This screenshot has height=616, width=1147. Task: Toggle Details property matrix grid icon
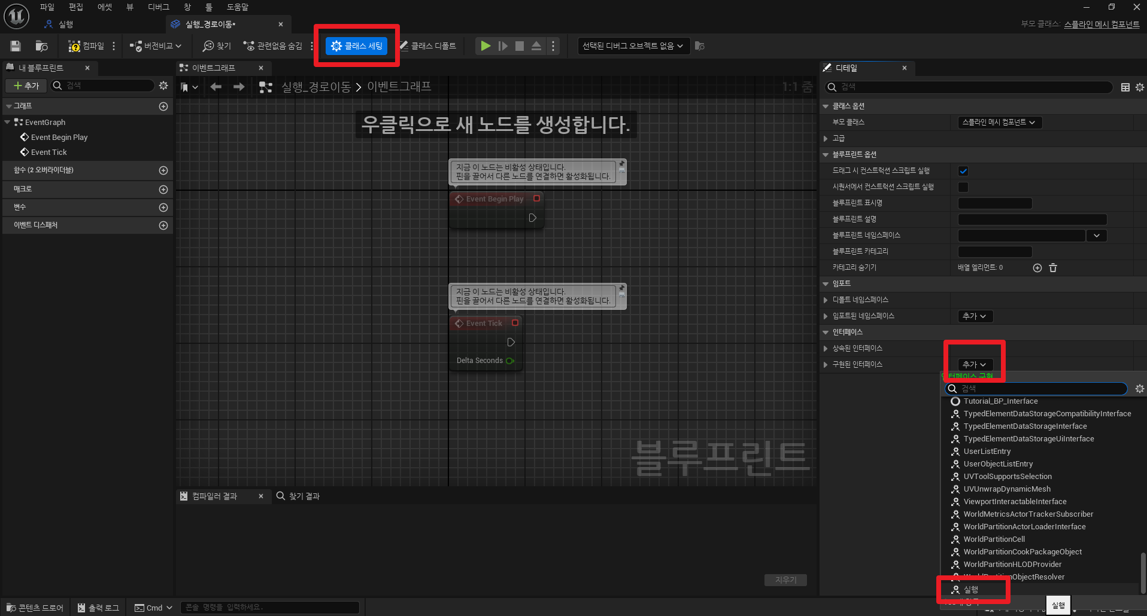pyautogui.click(x=1125, y=87)
